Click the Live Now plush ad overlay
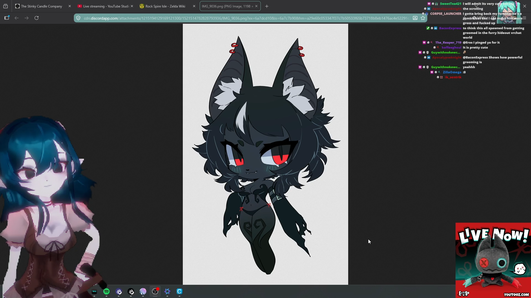 [493, 260]
